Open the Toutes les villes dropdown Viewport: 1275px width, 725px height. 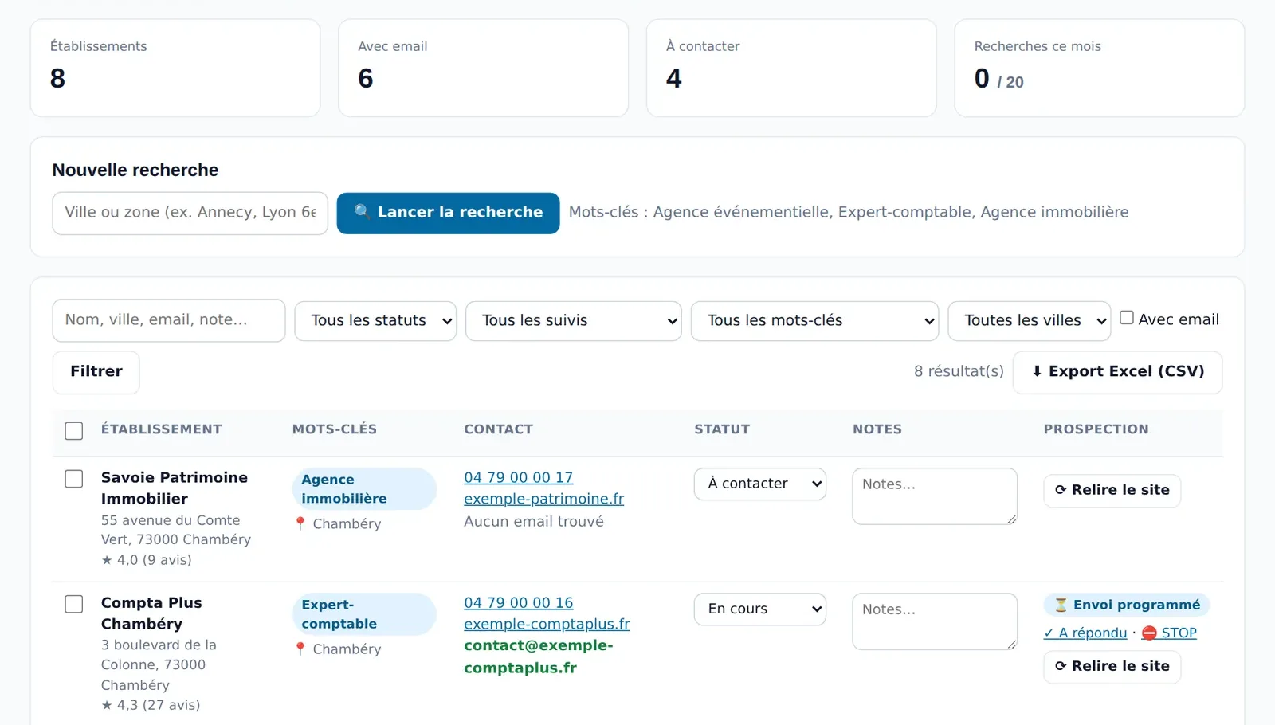1030,320
